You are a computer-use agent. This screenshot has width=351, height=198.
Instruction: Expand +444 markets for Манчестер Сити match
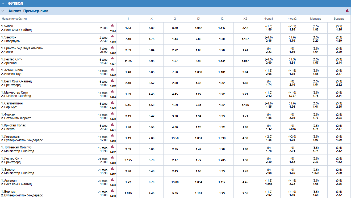(113, 97)
